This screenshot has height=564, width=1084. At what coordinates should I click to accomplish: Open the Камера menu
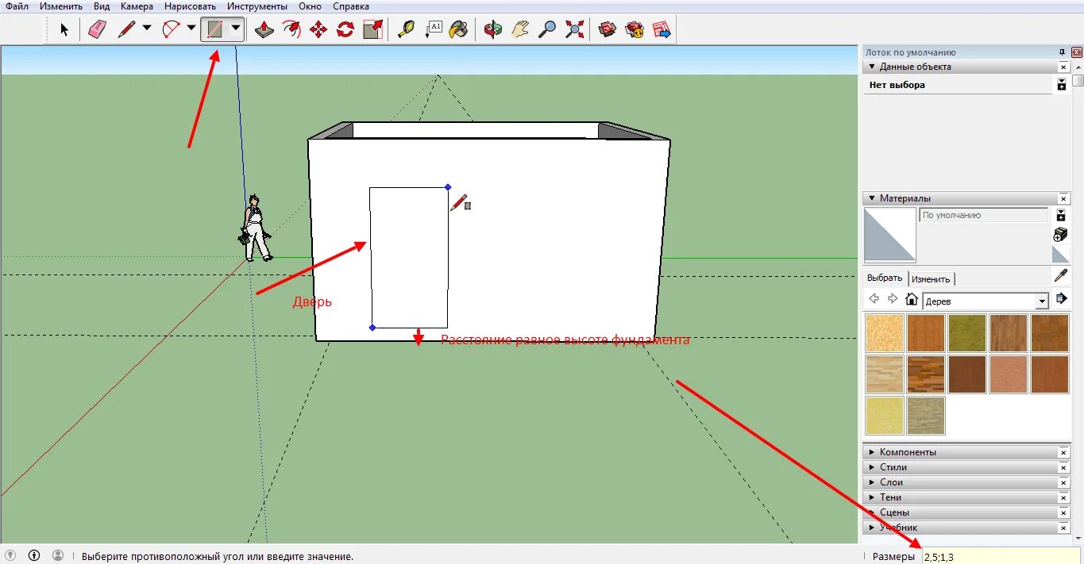[137, 6]
